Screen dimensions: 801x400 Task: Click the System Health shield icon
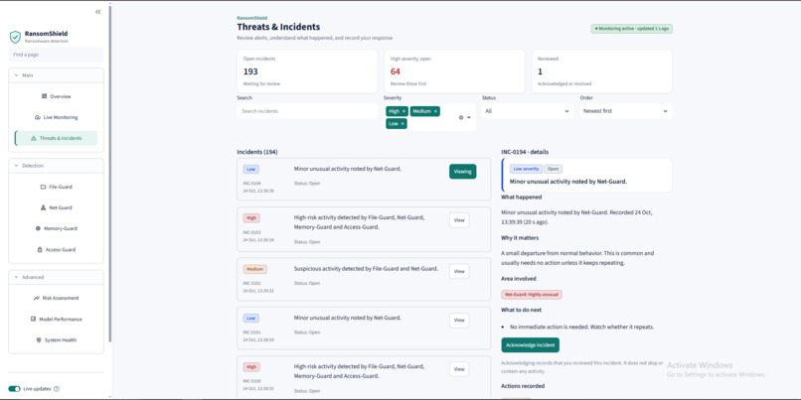[x=39, y=339]
